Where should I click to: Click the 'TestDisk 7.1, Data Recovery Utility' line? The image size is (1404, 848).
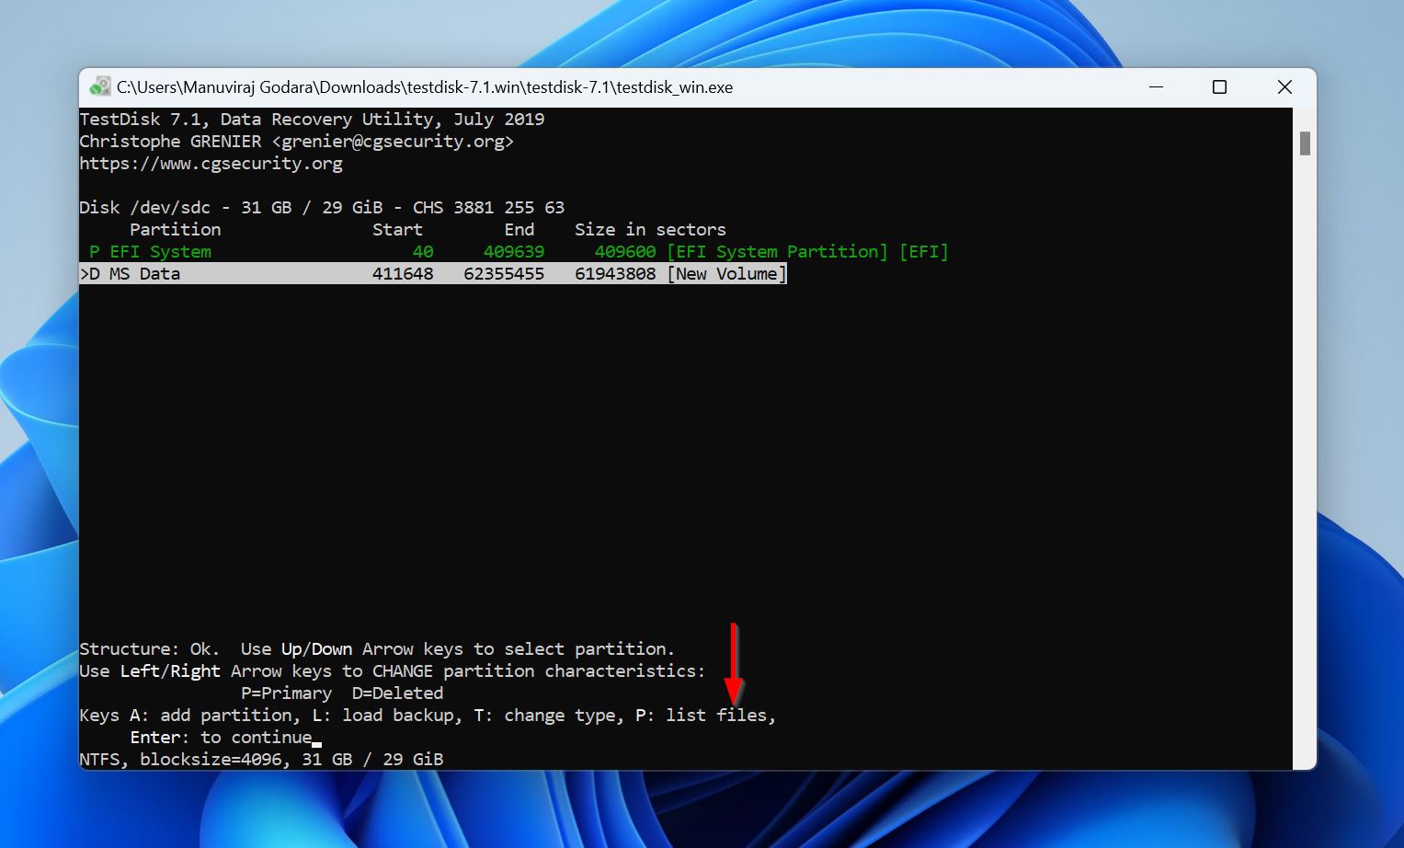click(312, 120)
